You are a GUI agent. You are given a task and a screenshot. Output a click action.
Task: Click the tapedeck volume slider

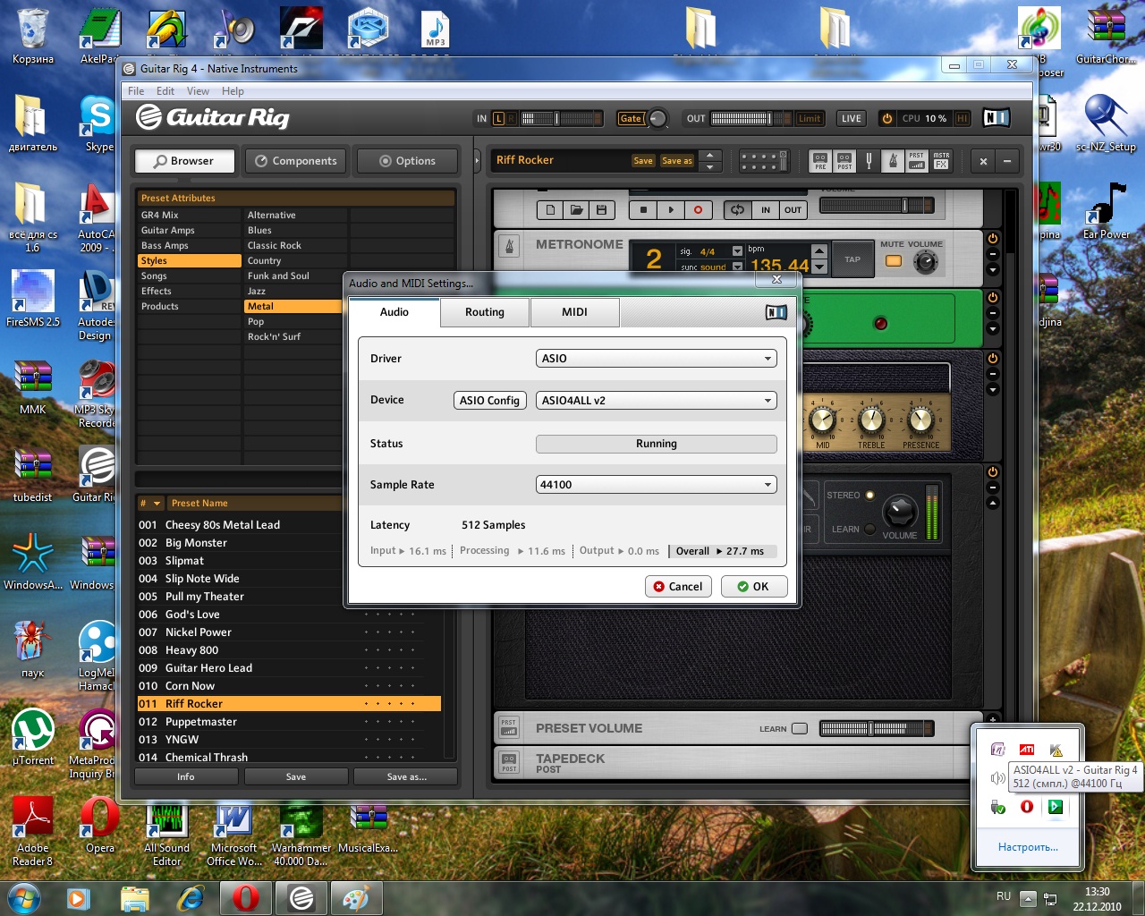tap(878, 206)
